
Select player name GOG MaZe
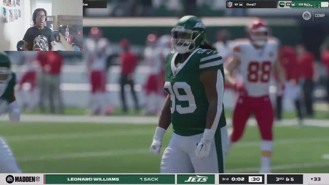[305, 4]
